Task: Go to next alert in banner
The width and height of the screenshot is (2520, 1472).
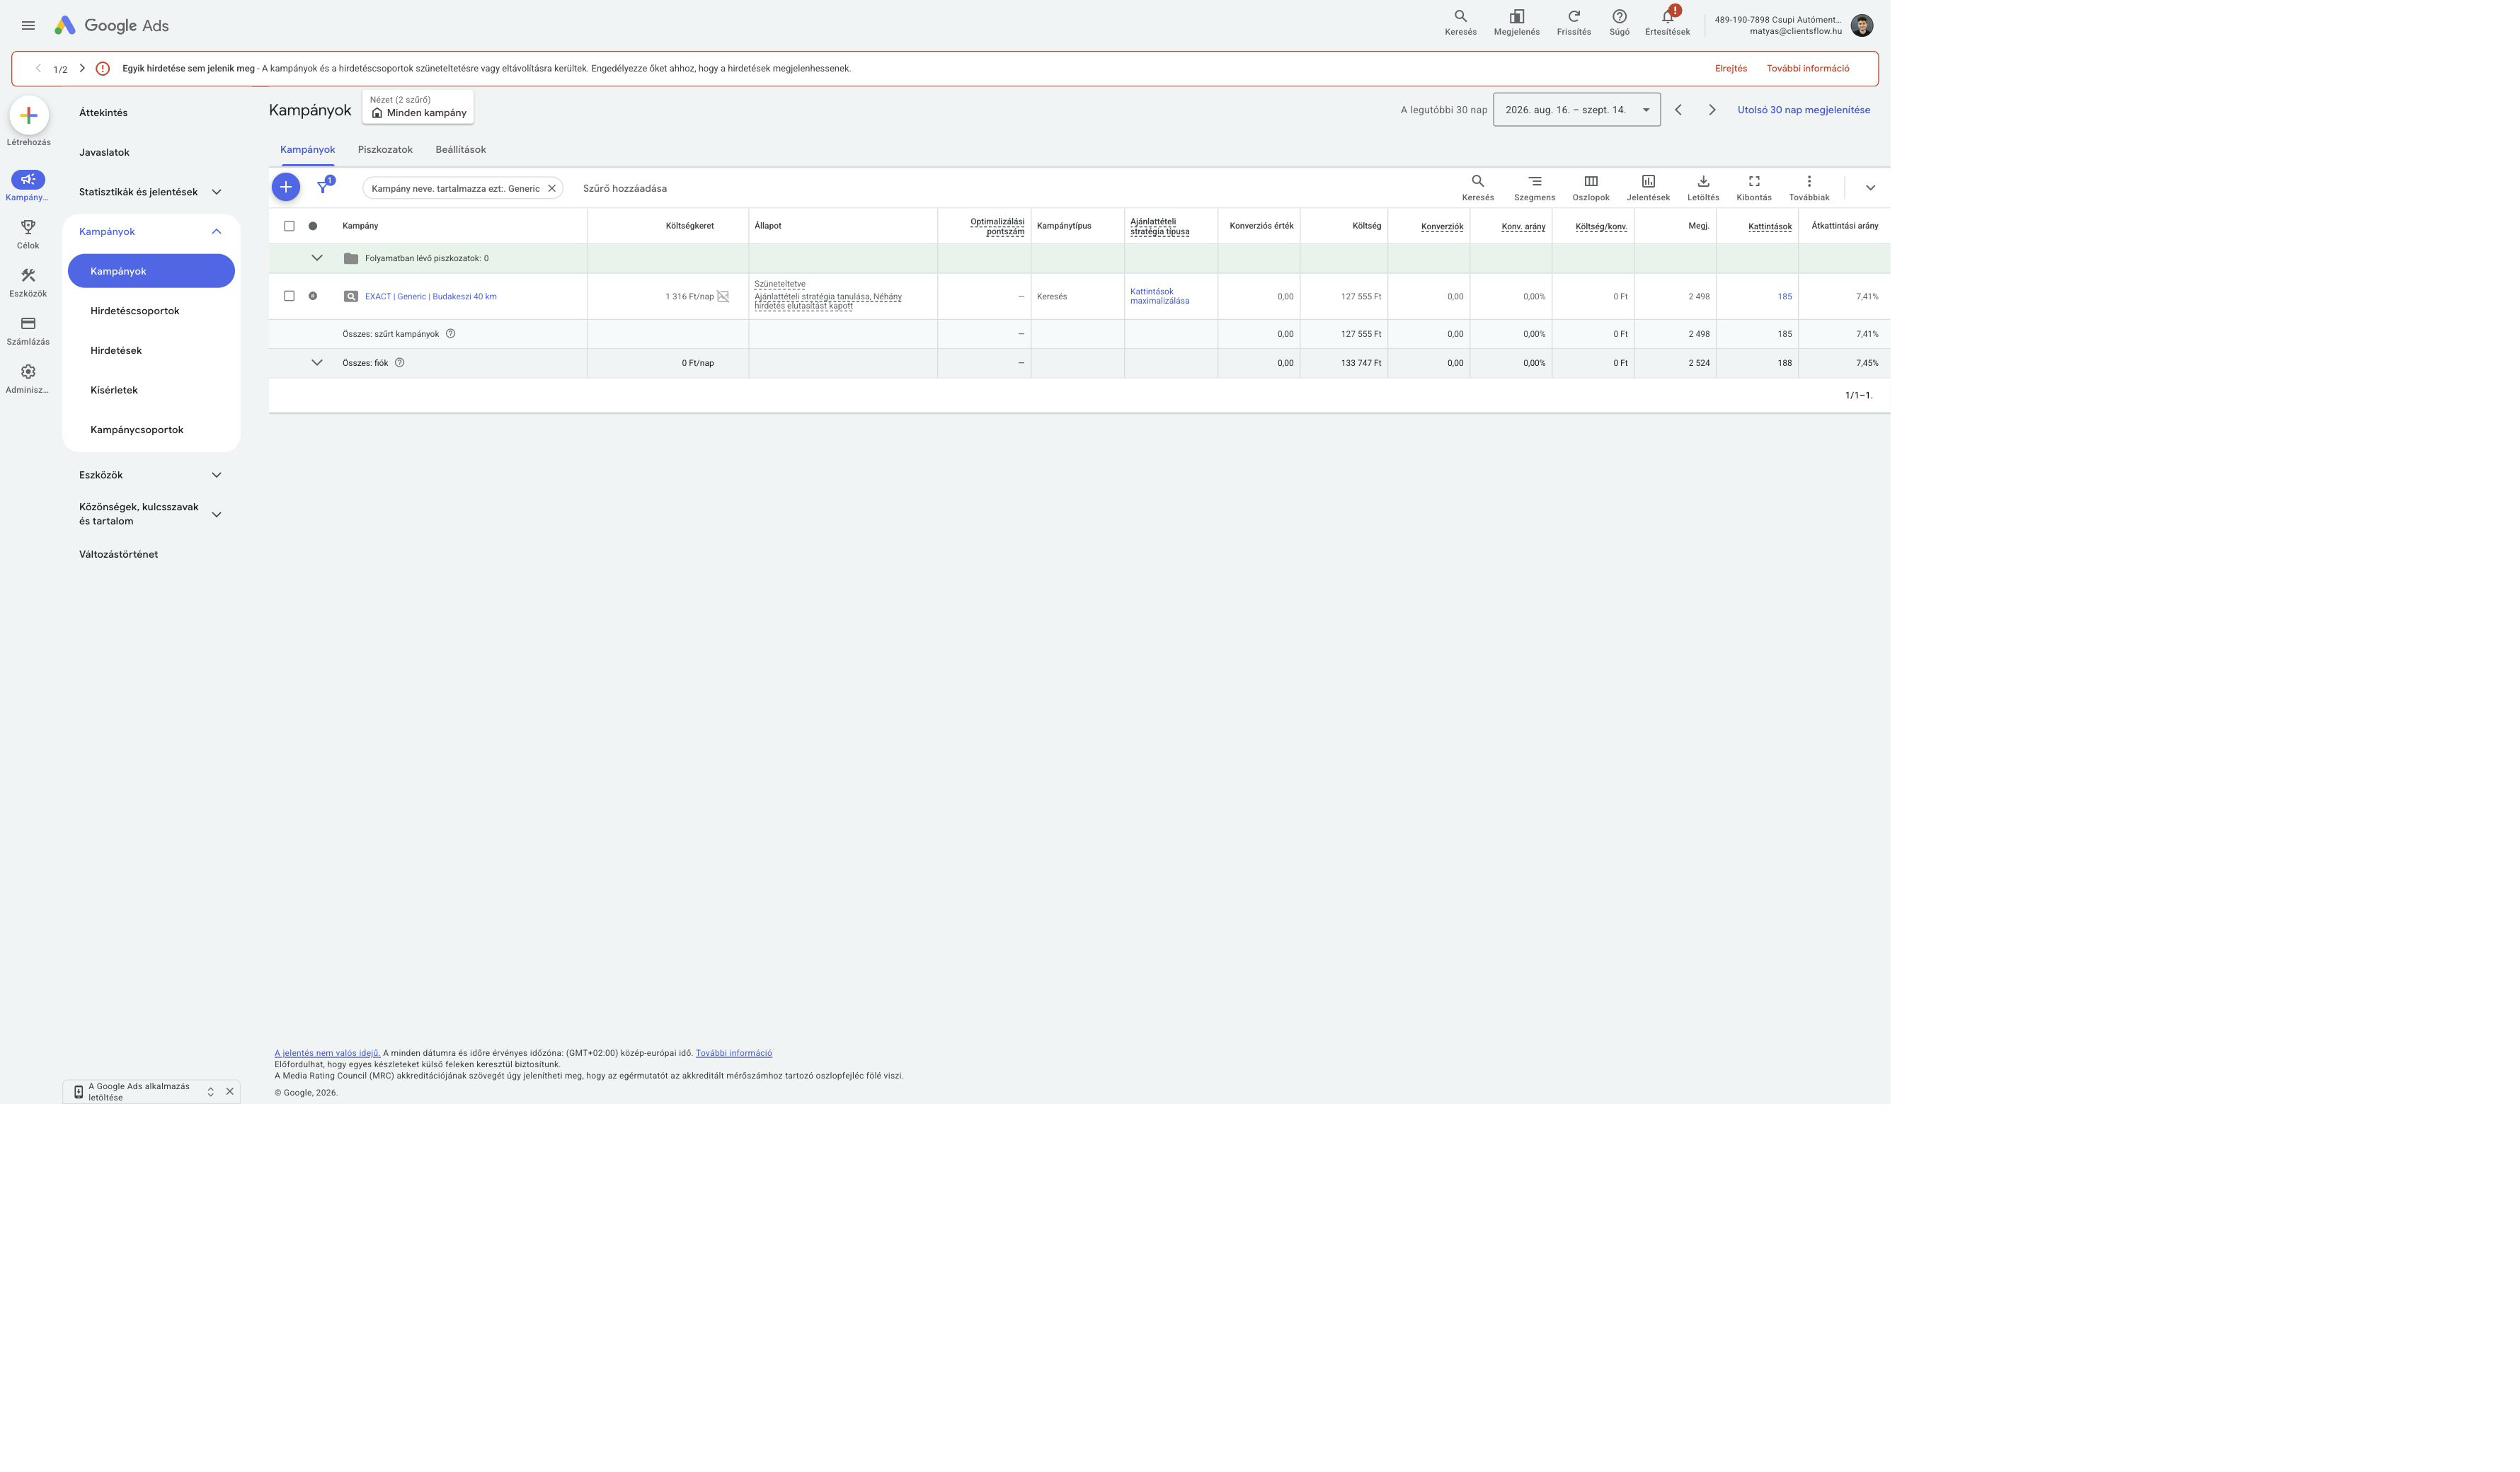Action: click(82, 68)
